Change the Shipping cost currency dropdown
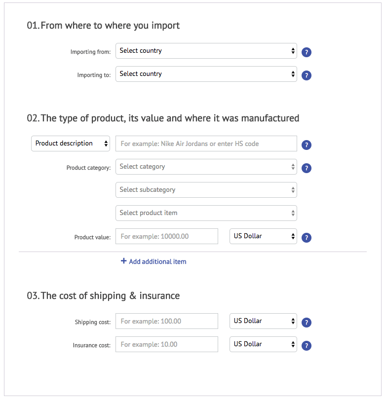This screenshot has height=399, width=385. [x=263, y=321]
